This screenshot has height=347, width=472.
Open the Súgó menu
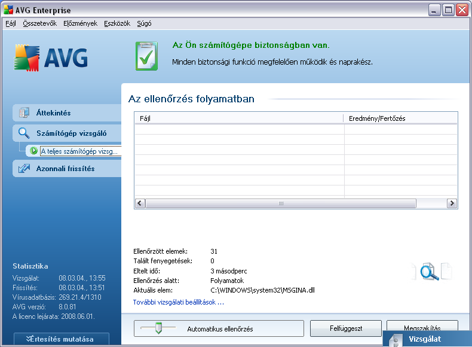click(x=144, y=23)
